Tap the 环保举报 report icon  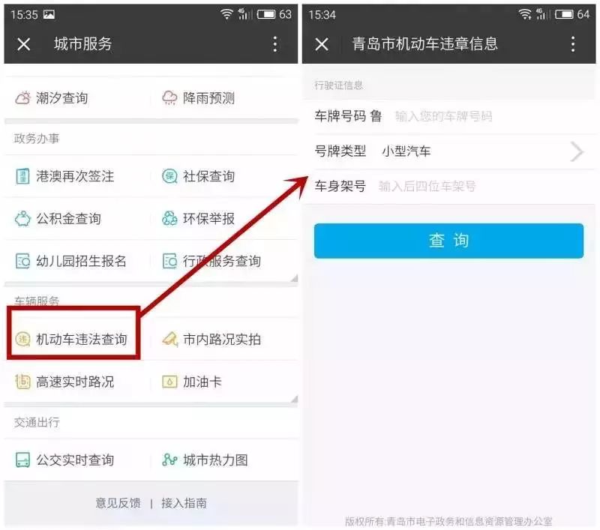click(x=169, y=218)
